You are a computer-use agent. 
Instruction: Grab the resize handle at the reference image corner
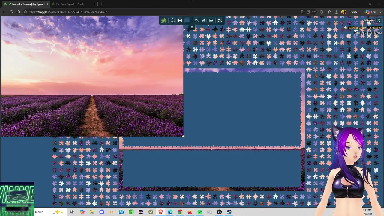point(183,136)
